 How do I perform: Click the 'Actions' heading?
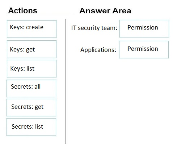tap(23, 10)
